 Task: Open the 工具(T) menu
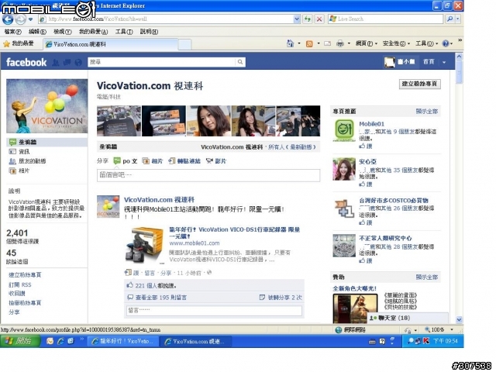pos(124,32)
